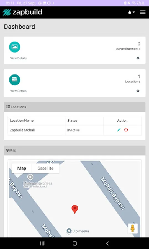The image size is (149, 249).
Task: Click the Map panel header
Action: coord(74,151)
